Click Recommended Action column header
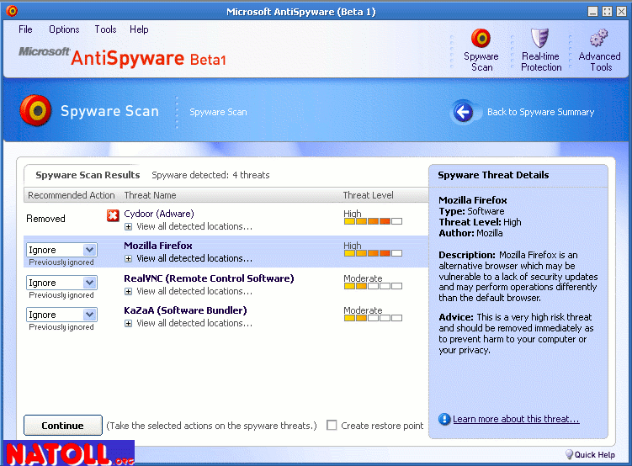Viewport: 632px width, 466px height. coord(72,195)
